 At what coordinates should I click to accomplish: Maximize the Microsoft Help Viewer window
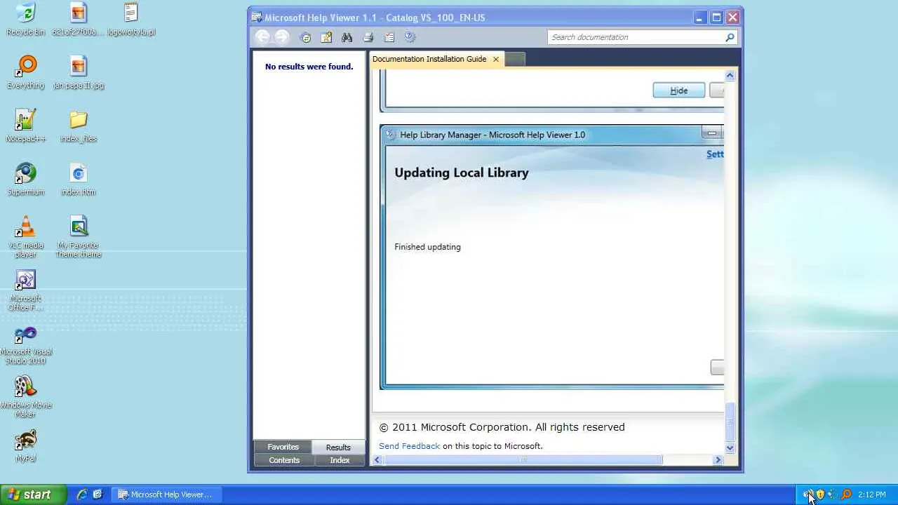click(x=716, y=18)
